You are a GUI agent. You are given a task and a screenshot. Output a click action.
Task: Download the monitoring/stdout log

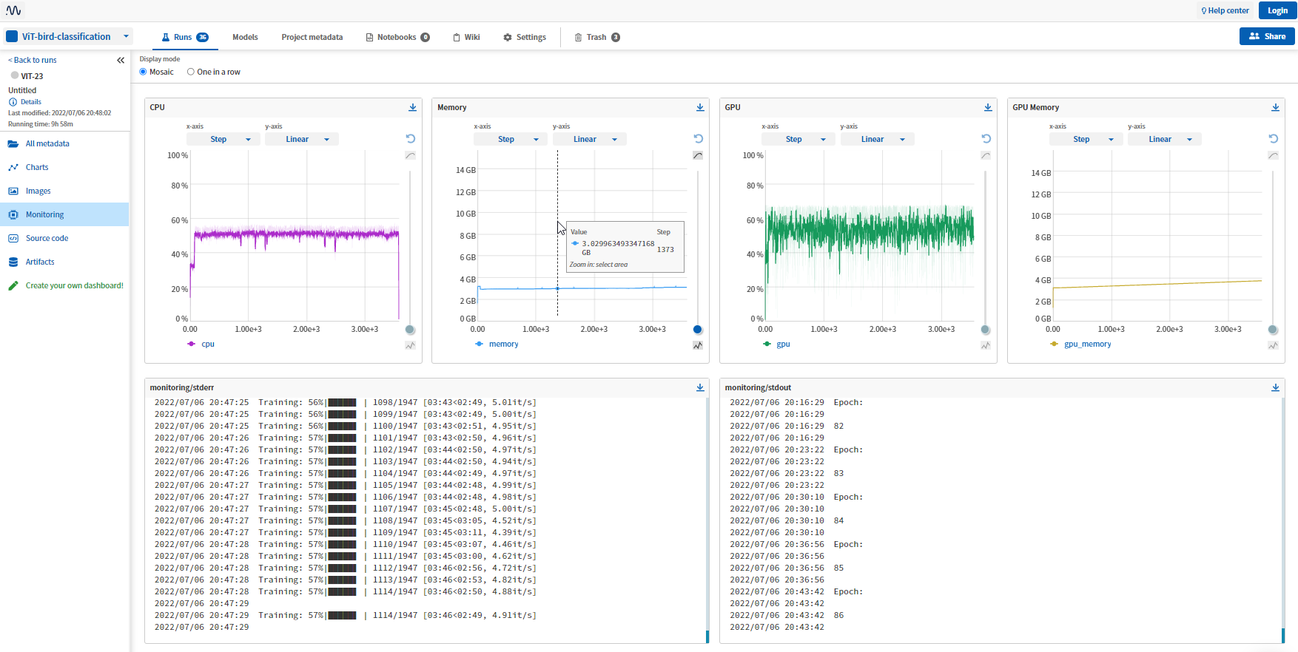click(1275, 388)
